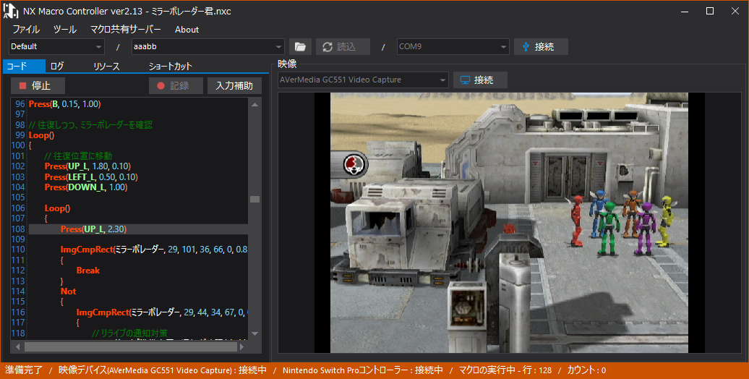Click the code editor scroll-up arrow
Image resolution: width=749 pixels, height=379 pixels.
point(254,104)
